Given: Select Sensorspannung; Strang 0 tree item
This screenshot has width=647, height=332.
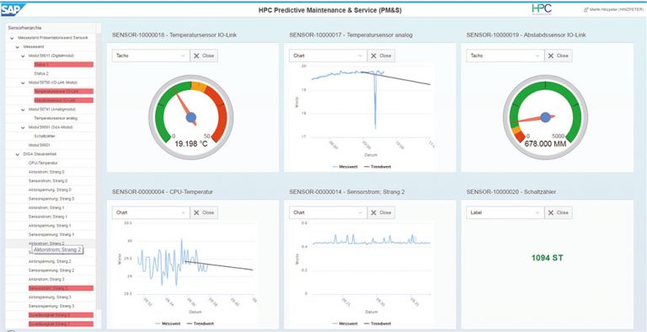Looking at the screenshot, I should [51, 199].
